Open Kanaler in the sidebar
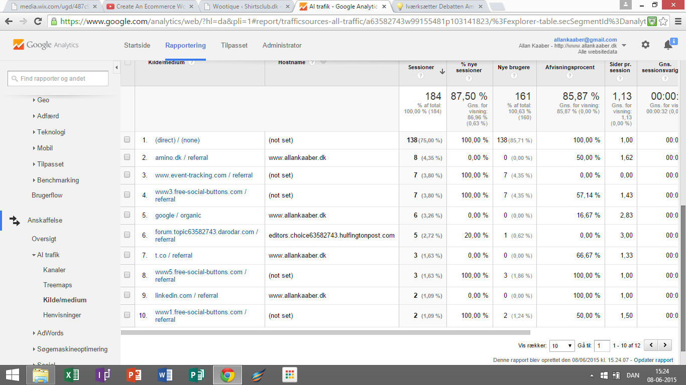The width and height of the screenshot is (686, 385). [54, 270]
